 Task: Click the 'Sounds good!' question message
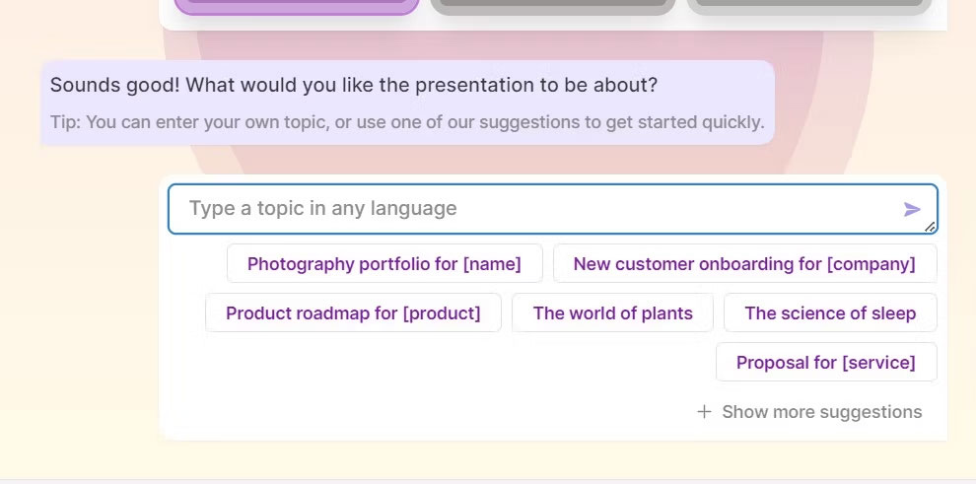(354, 85)
